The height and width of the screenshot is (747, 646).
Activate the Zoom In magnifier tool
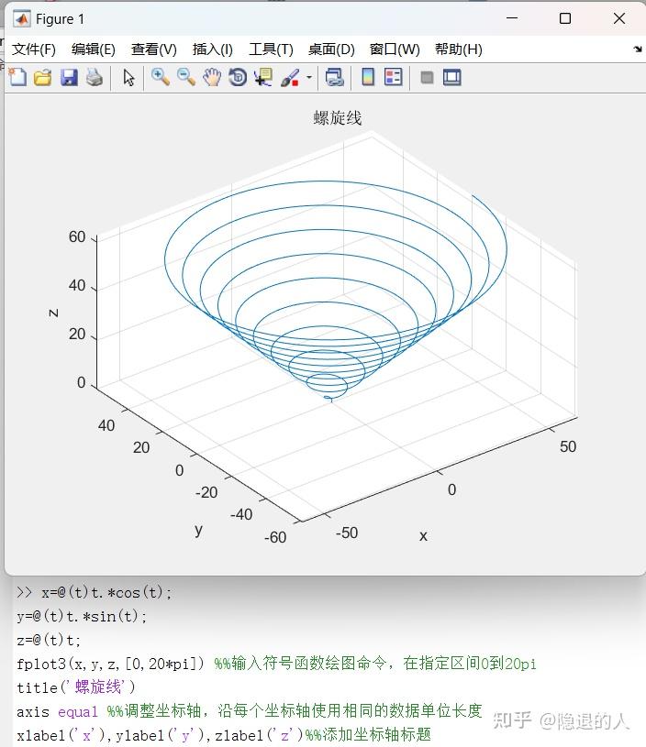pyautogui.click(x=161, y=77)
